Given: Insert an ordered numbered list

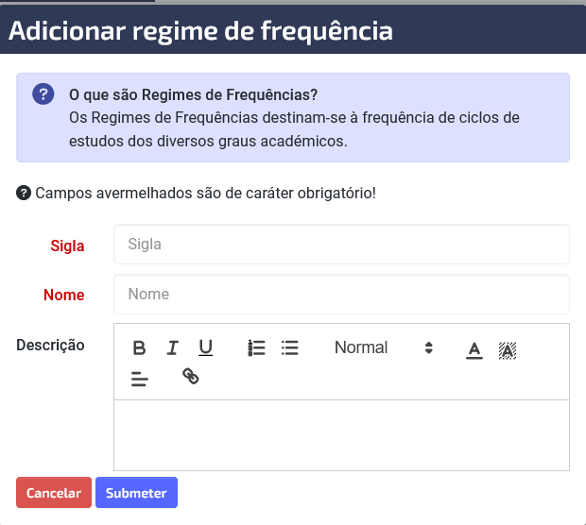Looking at the screenshot, I should (256, 348).
